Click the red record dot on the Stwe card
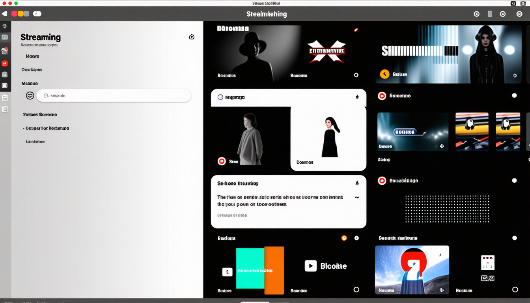Viewport: 530px width, 303px height. 222,161
